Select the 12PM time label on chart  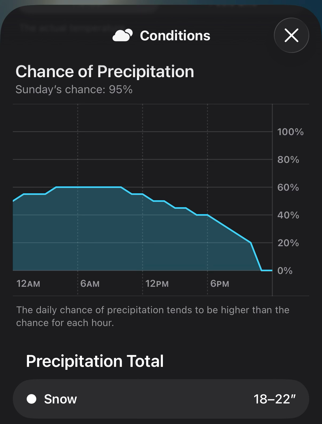157,284
